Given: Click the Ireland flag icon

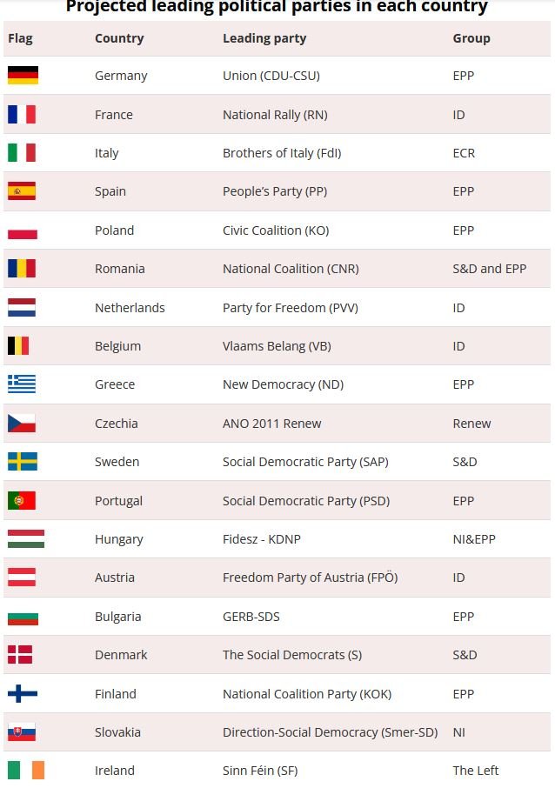Looking at the screenshot, I should (x=26, y=770).
